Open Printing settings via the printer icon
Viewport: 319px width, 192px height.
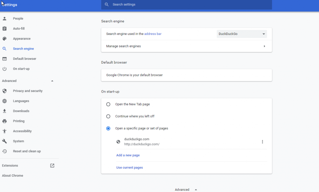point(5,121)
